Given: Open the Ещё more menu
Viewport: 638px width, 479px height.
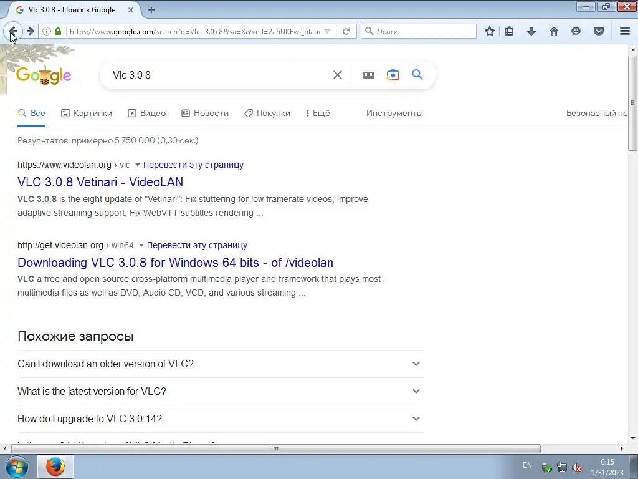Looking at the screenshot, I should (318, 114).
